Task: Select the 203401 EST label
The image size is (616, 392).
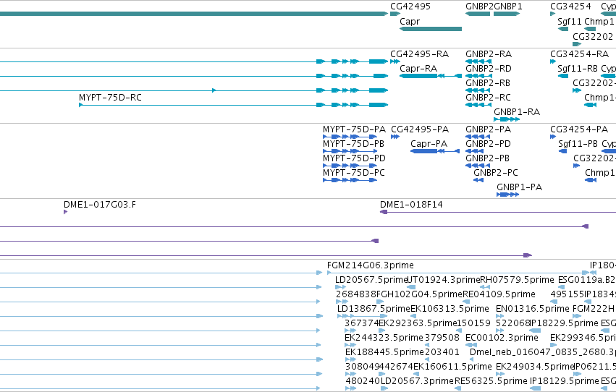Action: (442, 352)
